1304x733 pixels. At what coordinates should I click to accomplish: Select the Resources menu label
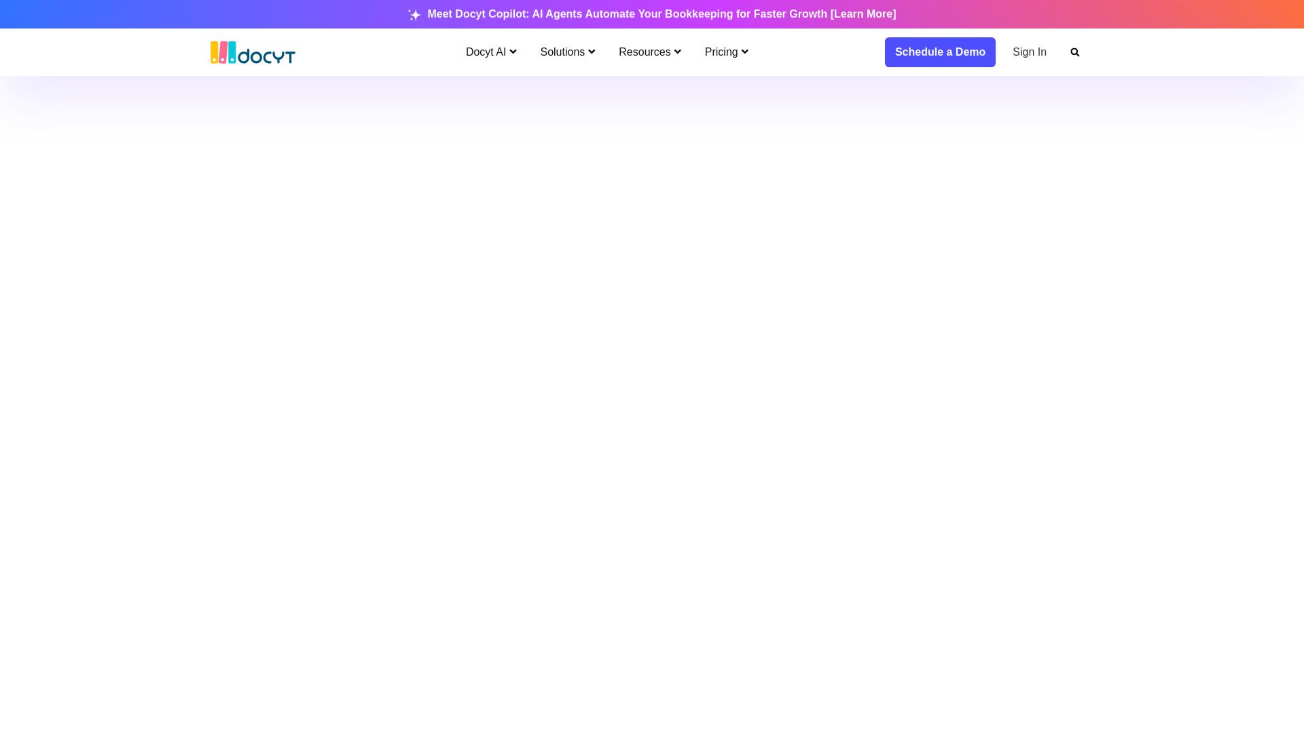pyautogui.click(x=644, y=52)
